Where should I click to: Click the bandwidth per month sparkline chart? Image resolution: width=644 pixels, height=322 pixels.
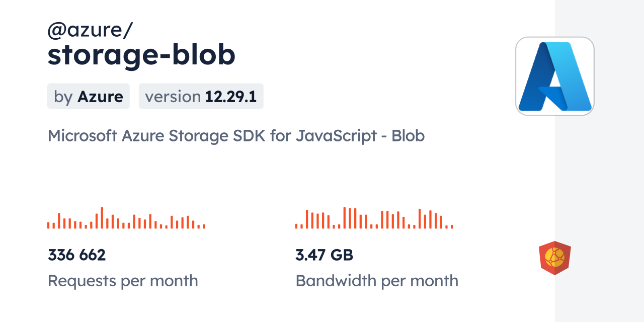tap(374, 218)
